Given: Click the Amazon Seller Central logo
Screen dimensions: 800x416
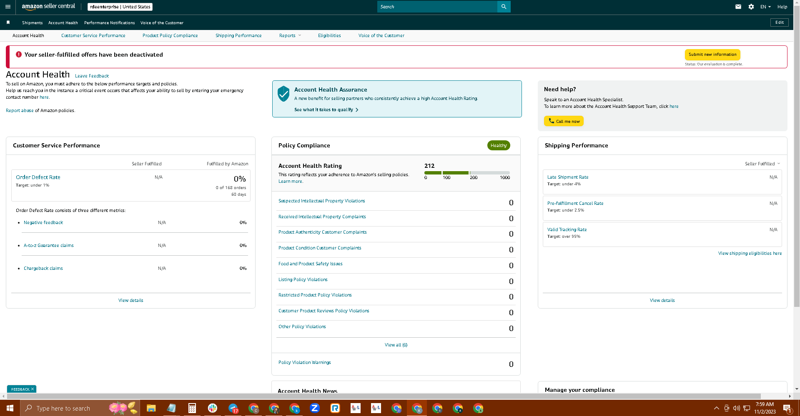Looking at the screenshot, I should coord(48,7).
